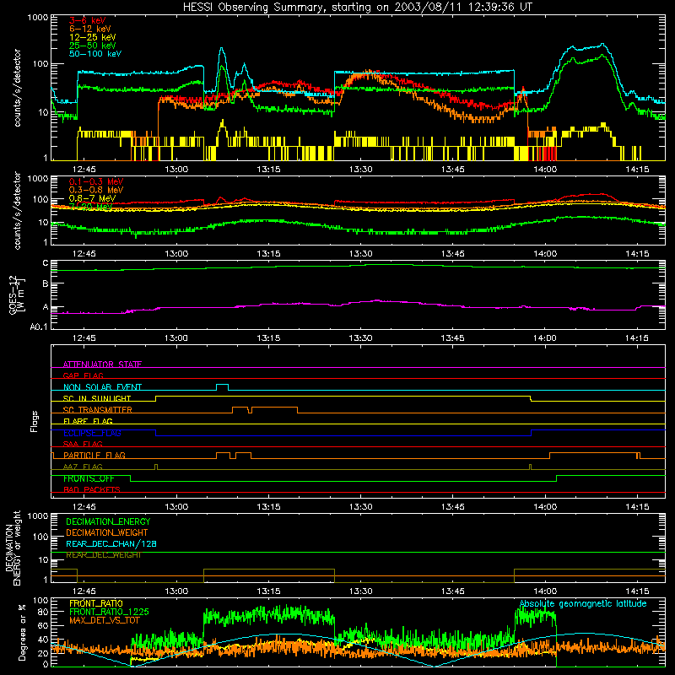The height and width of the screenshot is (675, 675).
Task: Click the 50-100 keV peak near 13:07
Action: tap(222, 48)
